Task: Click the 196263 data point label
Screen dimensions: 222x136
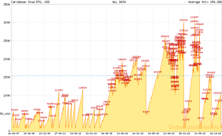Action: [122, 59]
